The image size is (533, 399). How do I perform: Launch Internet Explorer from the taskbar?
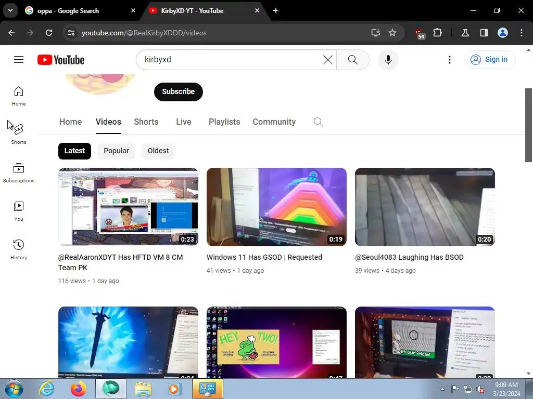point(46,389)
